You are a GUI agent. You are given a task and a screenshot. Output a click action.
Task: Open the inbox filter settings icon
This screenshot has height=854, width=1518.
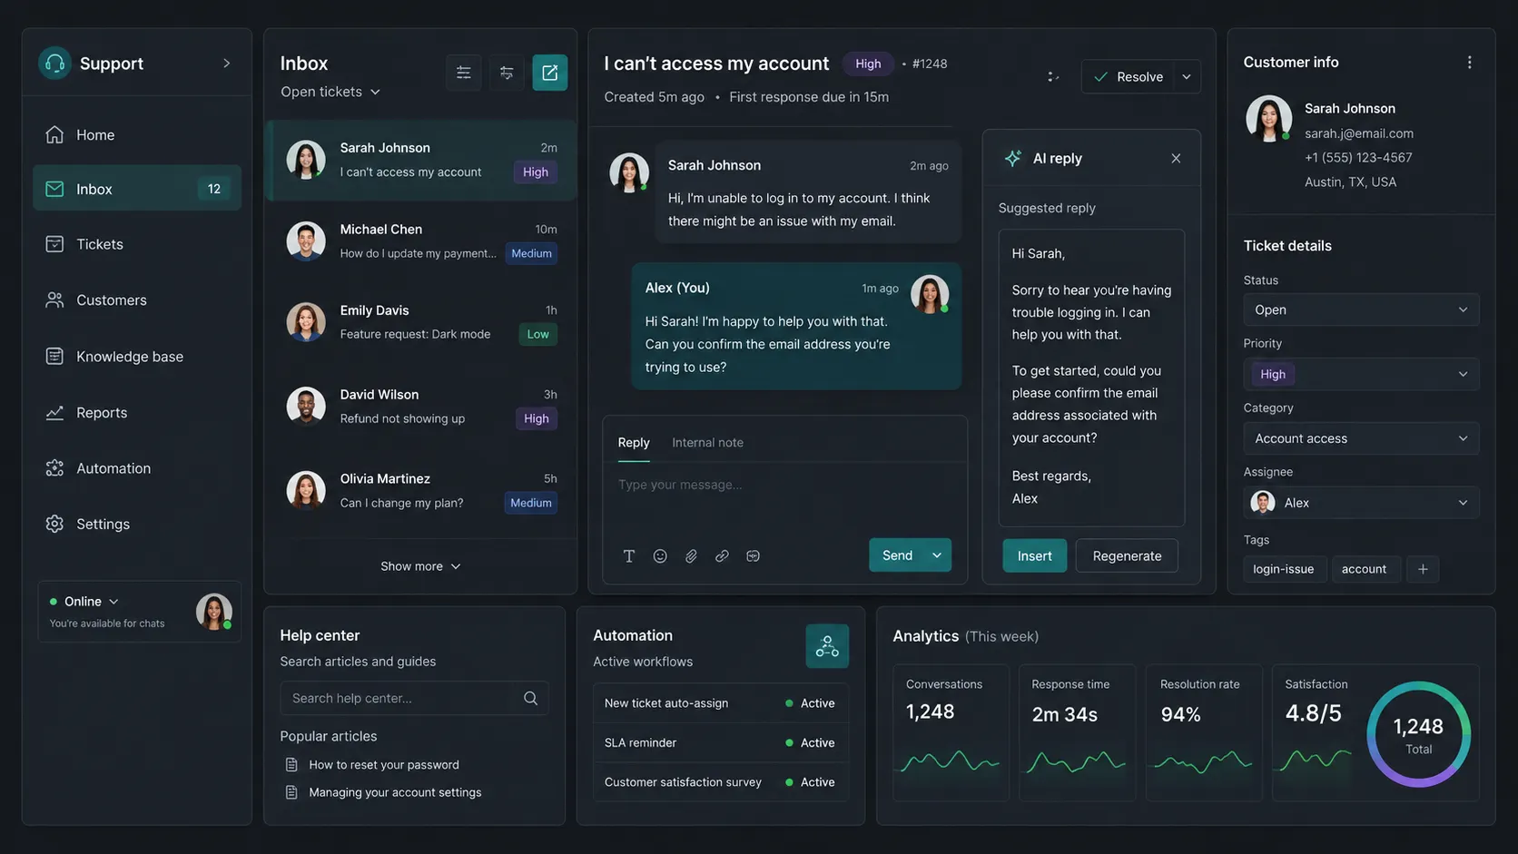(463, 73)
